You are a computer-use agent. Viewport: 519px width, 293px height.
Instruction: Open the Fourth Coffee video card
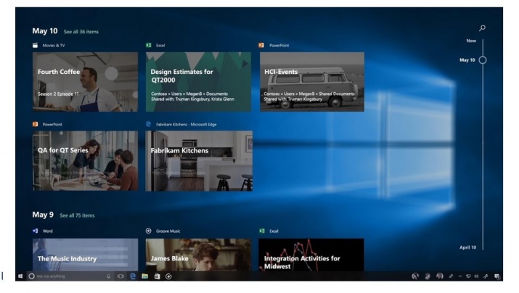(85, 82)
